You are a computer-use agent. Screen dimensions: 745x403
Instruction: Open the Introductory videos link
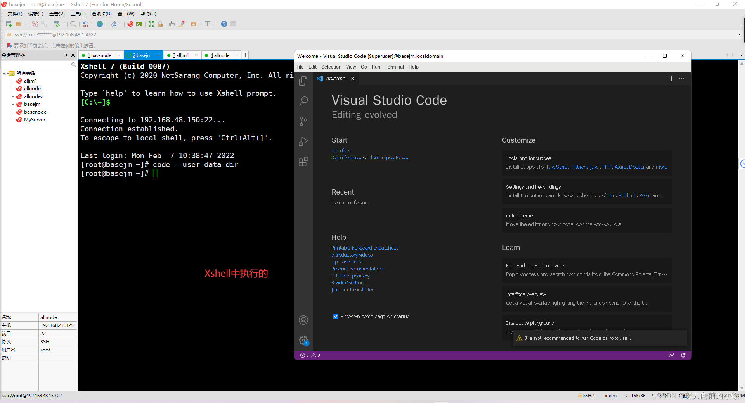(352, 255)
